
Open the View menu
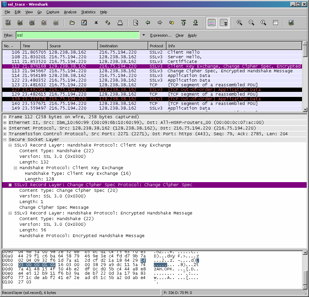pos(29,12)
